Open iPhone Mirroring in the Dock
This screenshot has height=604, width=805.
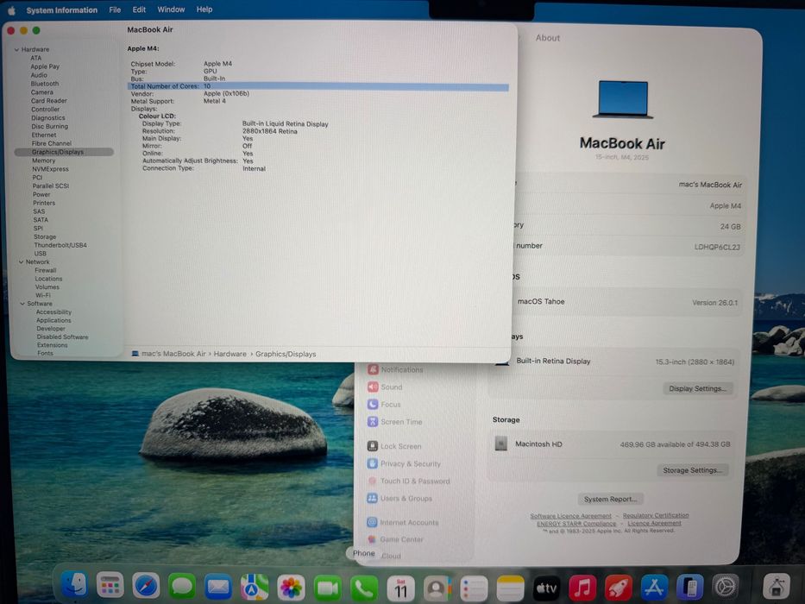coord(689,586)
